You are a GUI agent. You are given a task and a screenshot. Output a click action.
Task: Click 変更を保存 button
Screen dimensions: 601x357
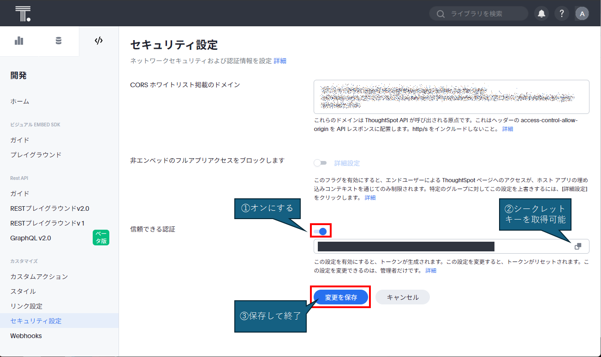tap(341, 297)
